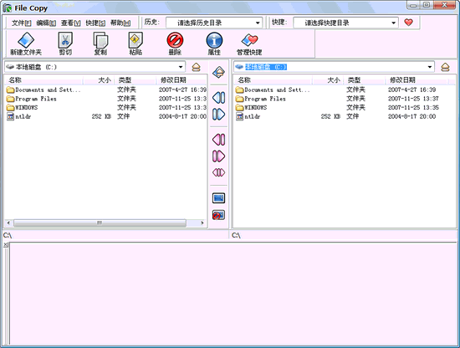Image resolution: width=460 pixels, height=348 pixels.
Task: Click the blue right-arrow transfer icon
Action: click(219, 115)
